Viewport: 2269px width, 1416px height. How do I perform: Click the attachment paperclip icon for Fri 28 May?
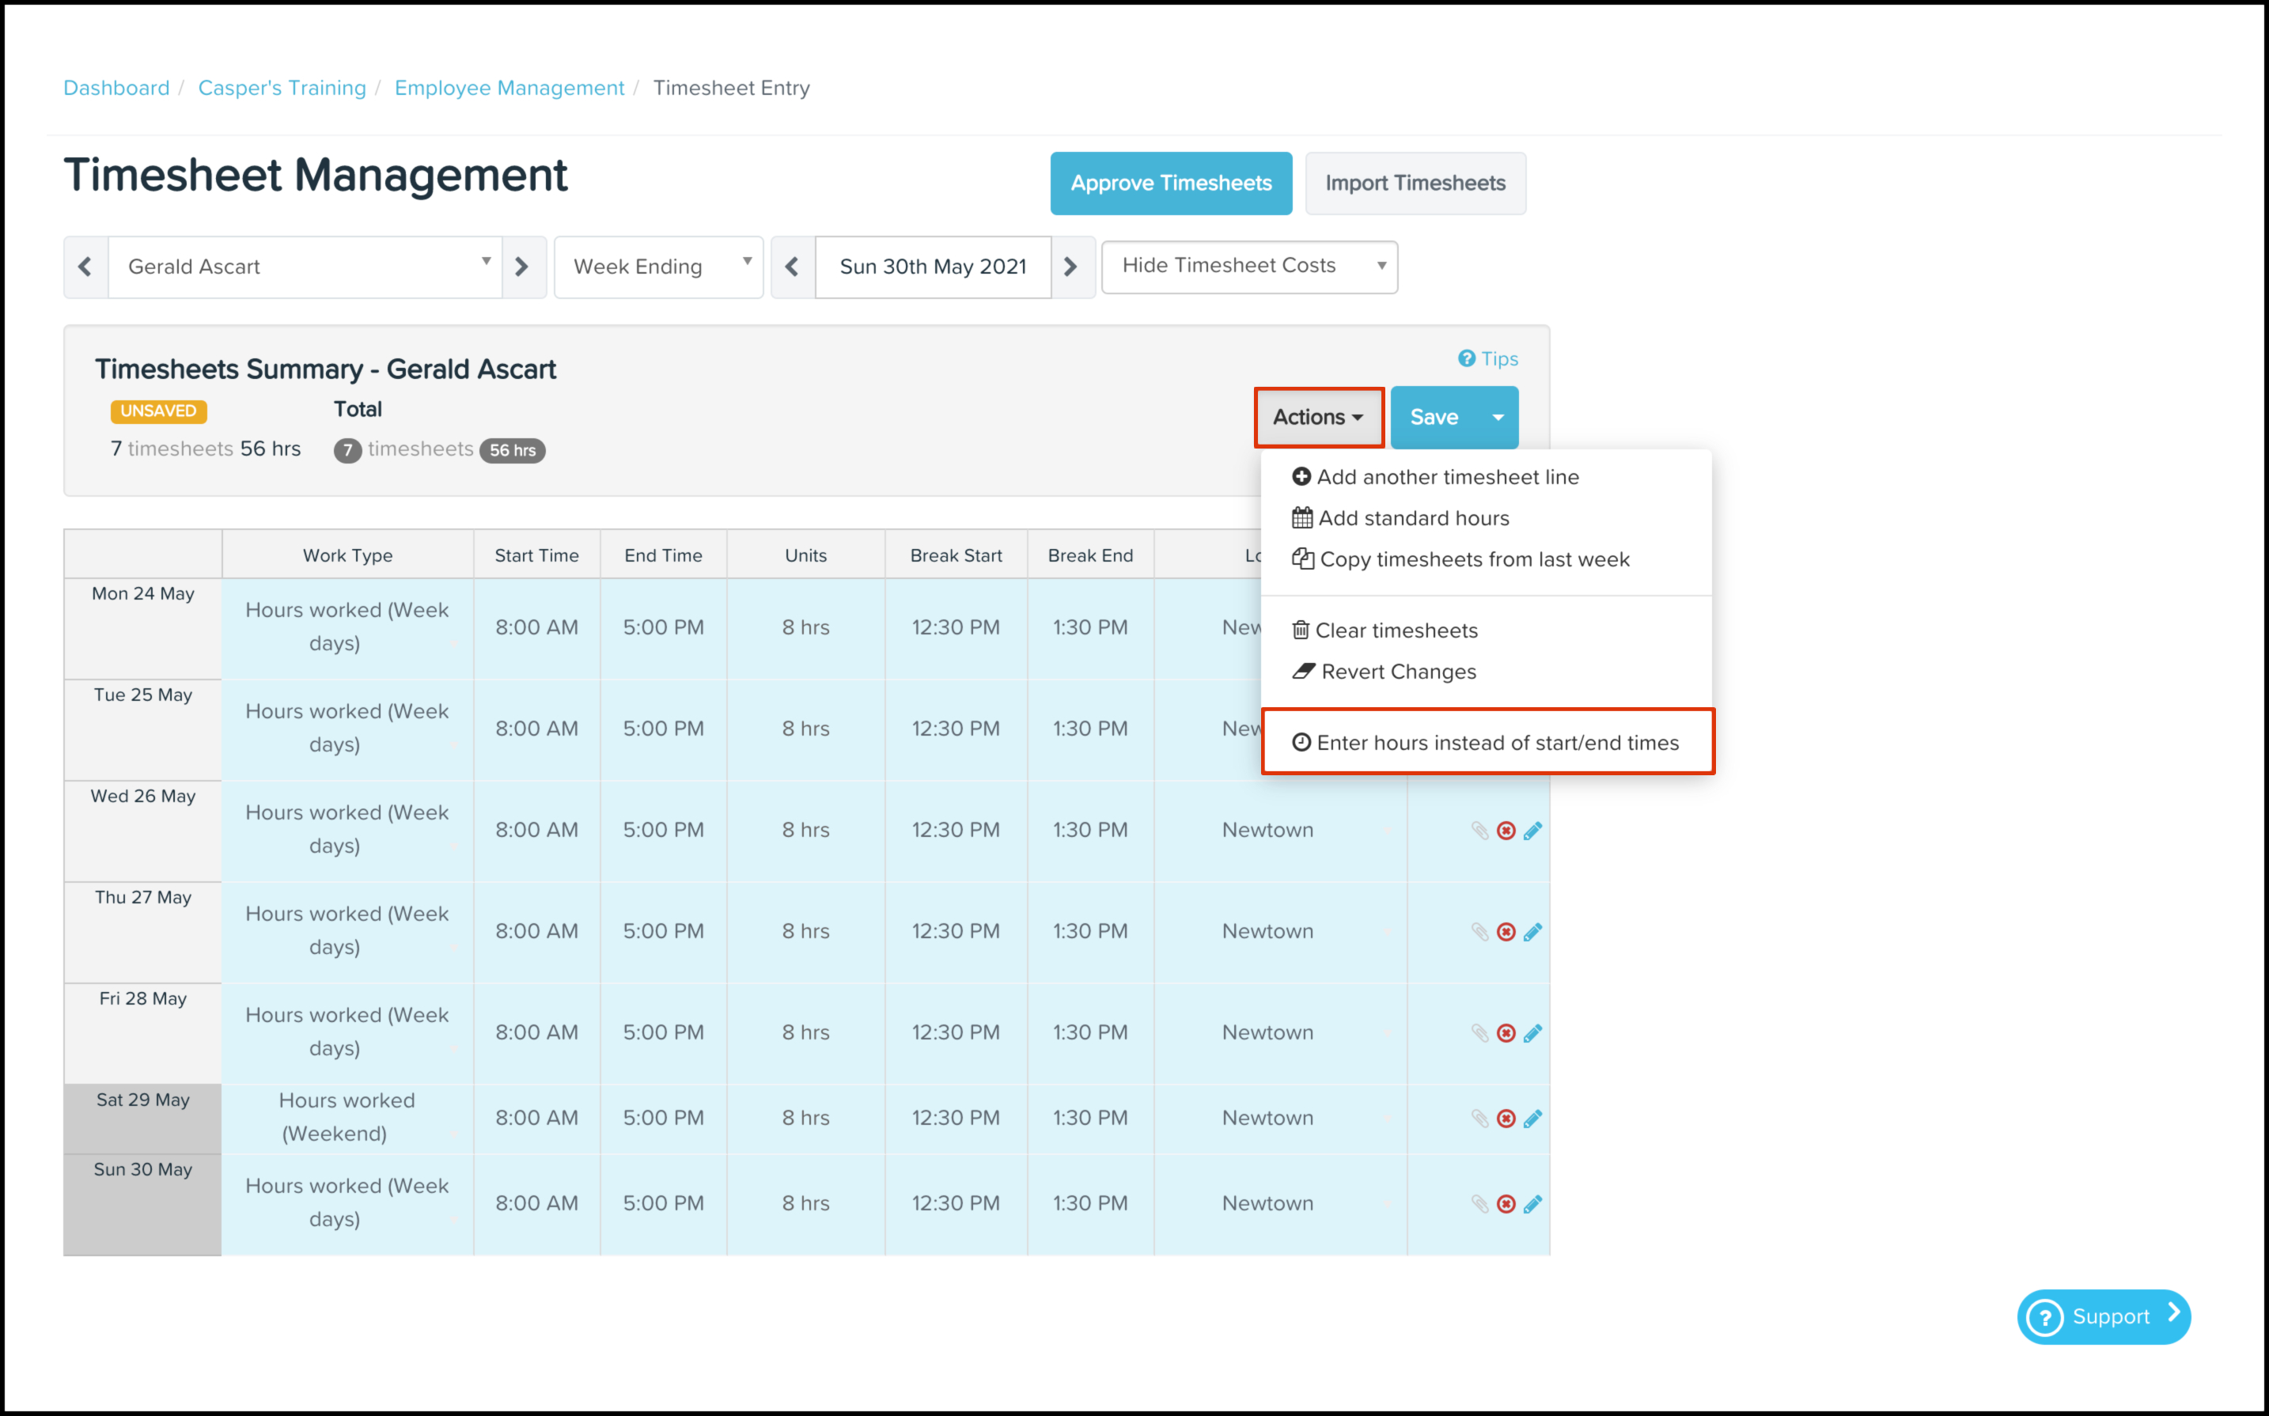point(1479,1033)
